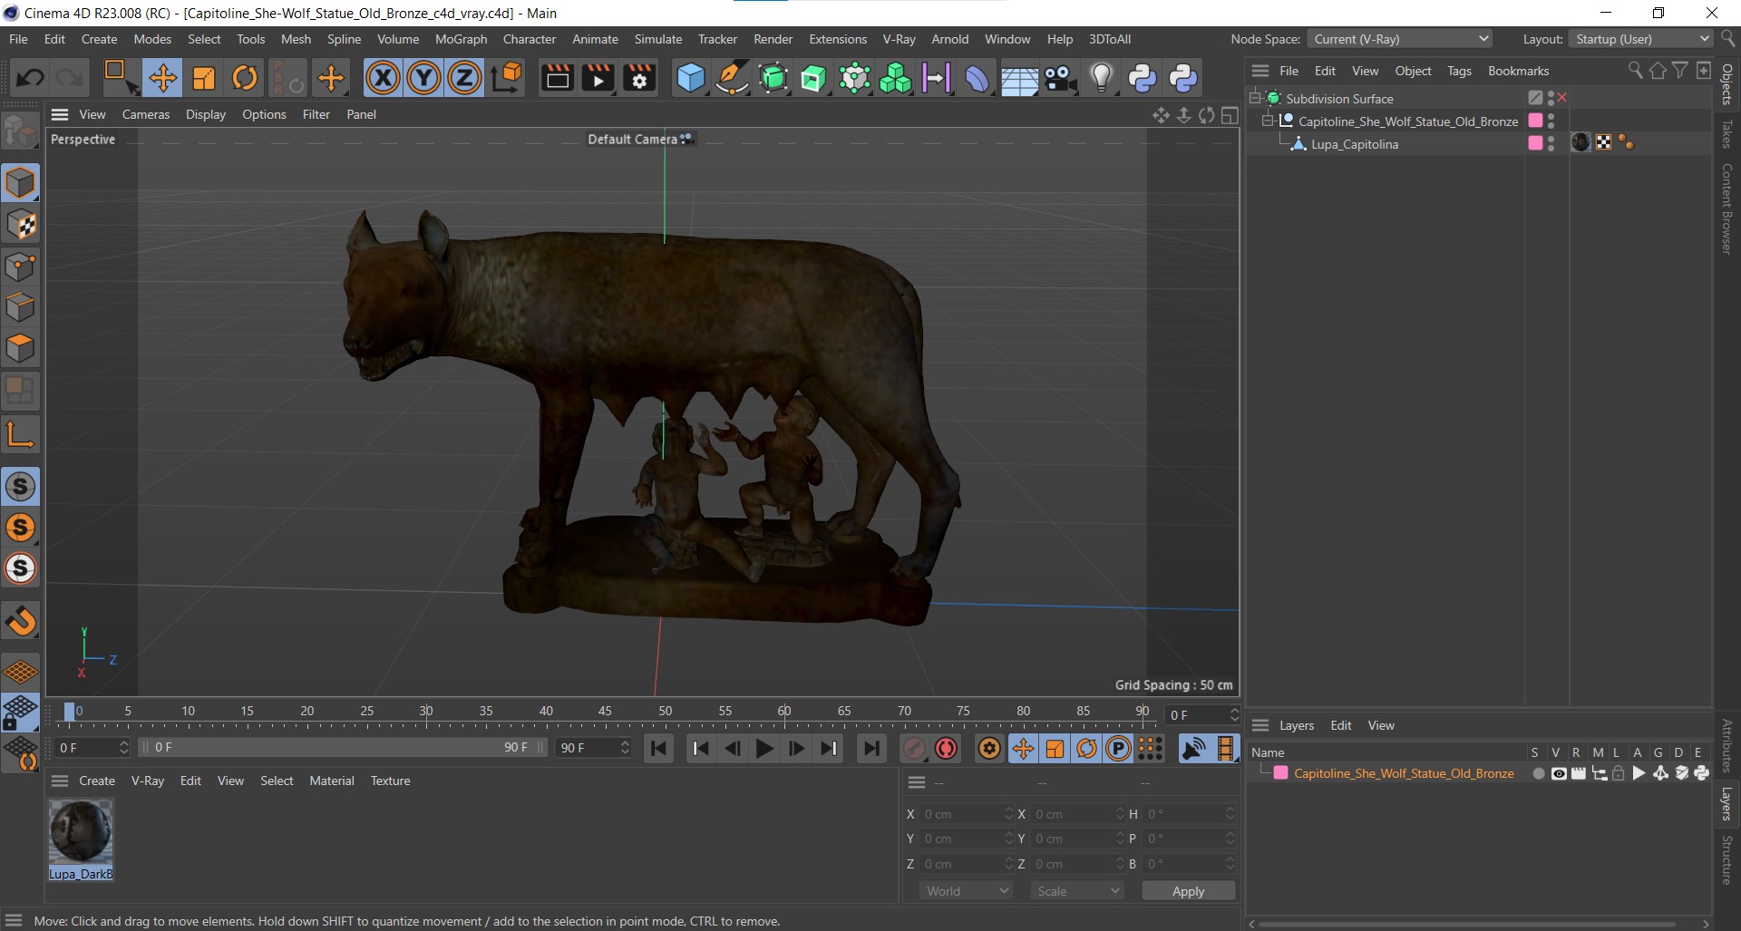Image resolution: width=1741 pixels, height=931 pixels.
Task: Click the Apply button
Action: click(1188, 891)
